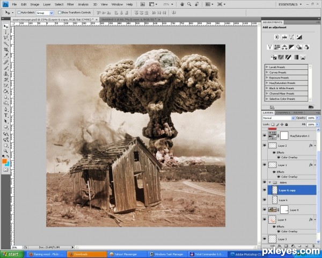Enable Show Transform Controls checkbox
The image size is (322, 258).
pyautogui.click(x=60, y=12)
